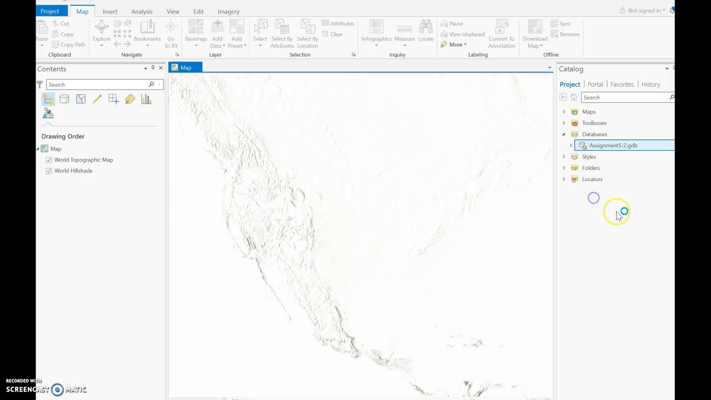The width and height of the screenshot is (711, 400).
Task: Expand the Locators node in Catalog
Action: tap(564, 179)
